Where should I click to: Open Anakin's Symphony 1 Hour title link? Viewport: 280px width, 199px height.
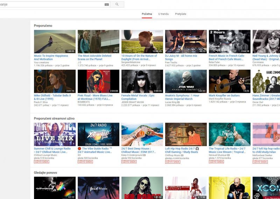coord(182,97)
